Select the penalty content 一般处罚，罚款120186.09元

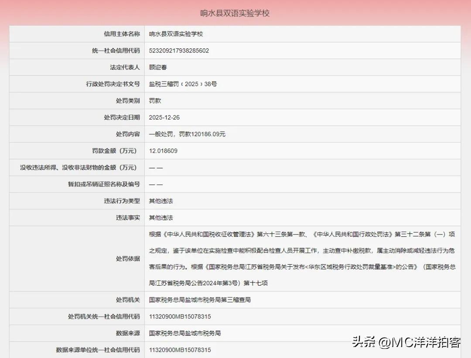186,134
